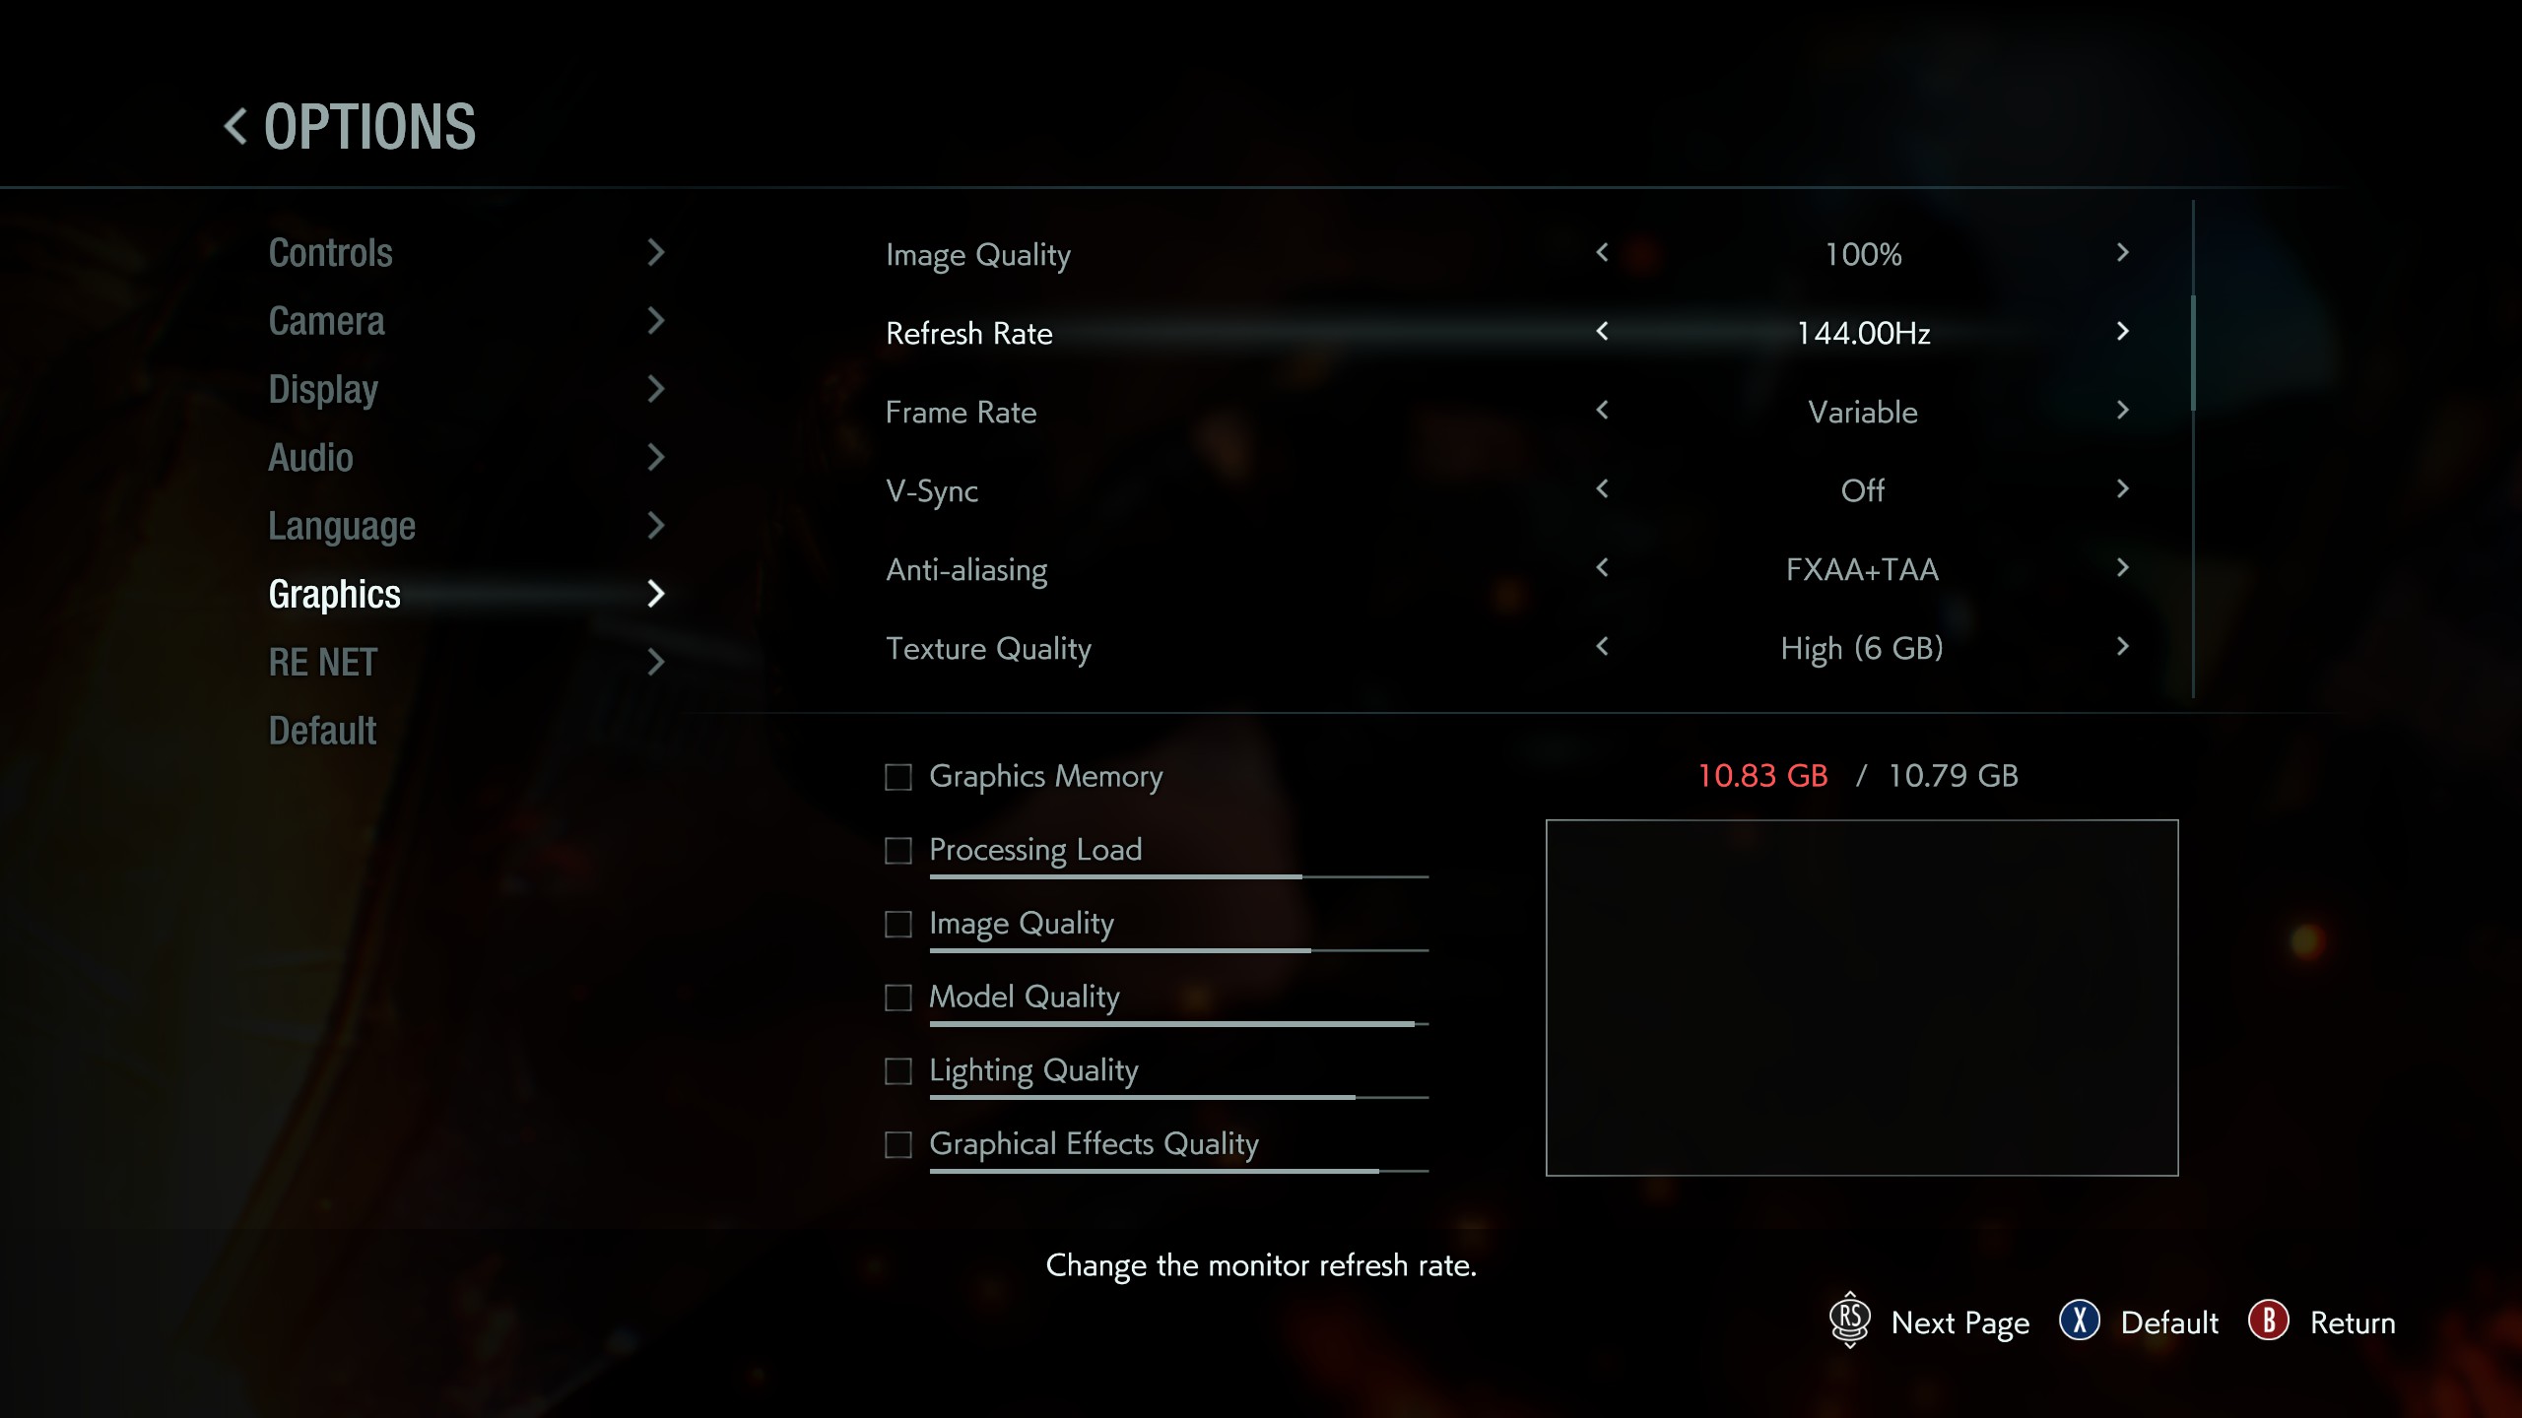Click right arrow to adjust V-Sync setting
Image resolution: width=2522 pixels, height=1418 pixels.
2120,490
